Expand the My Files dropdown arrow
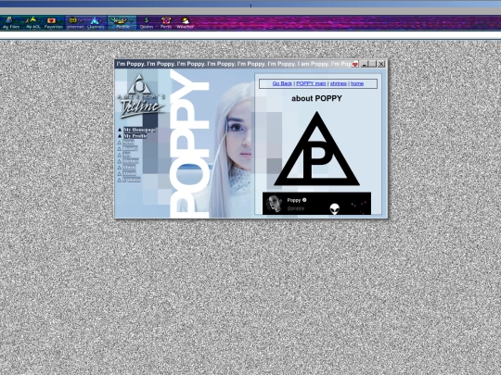Viewport: 501px width, 375px height. point(17,21)
